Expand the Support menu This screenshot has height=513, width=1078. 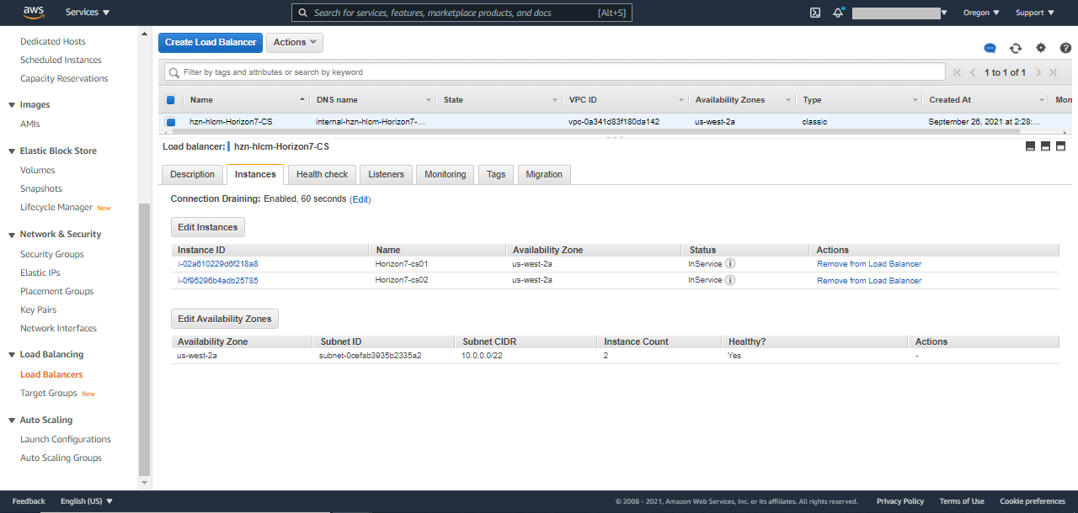tap(1034, 12)
